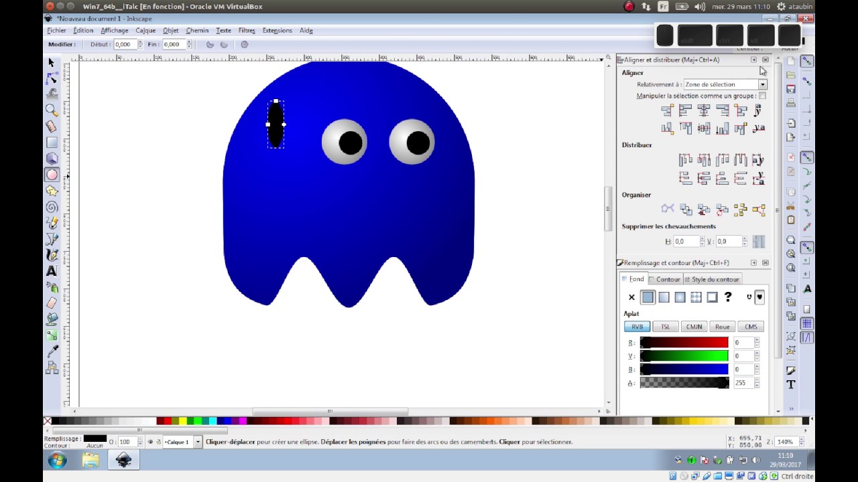
Task: Open the Calque menu
Action: [145, 30]
